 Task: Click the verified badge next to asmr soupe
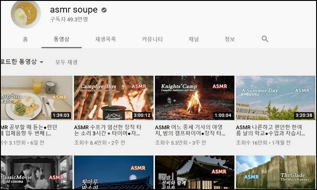(x=104, y=10)
